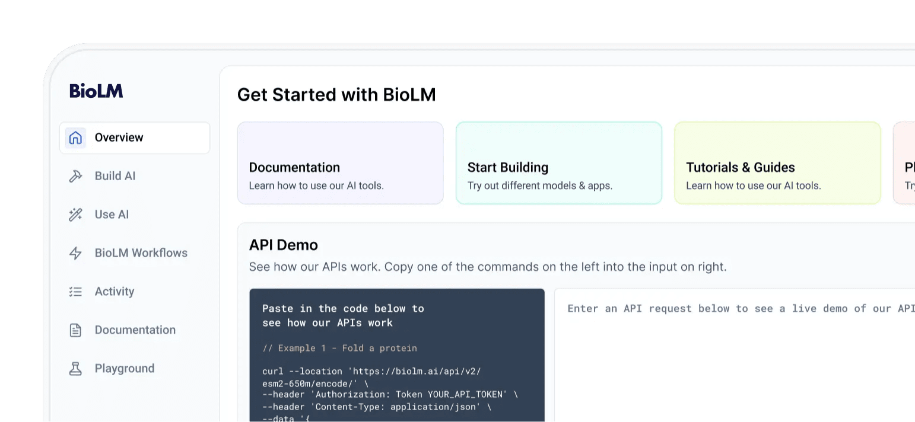Click the document page icon in sidebar
Screen dimensions: 915x422
(75, 330)
